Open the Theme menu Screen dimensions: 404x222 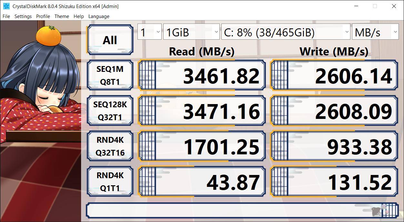pyautogui.click(x=62, y=16)
